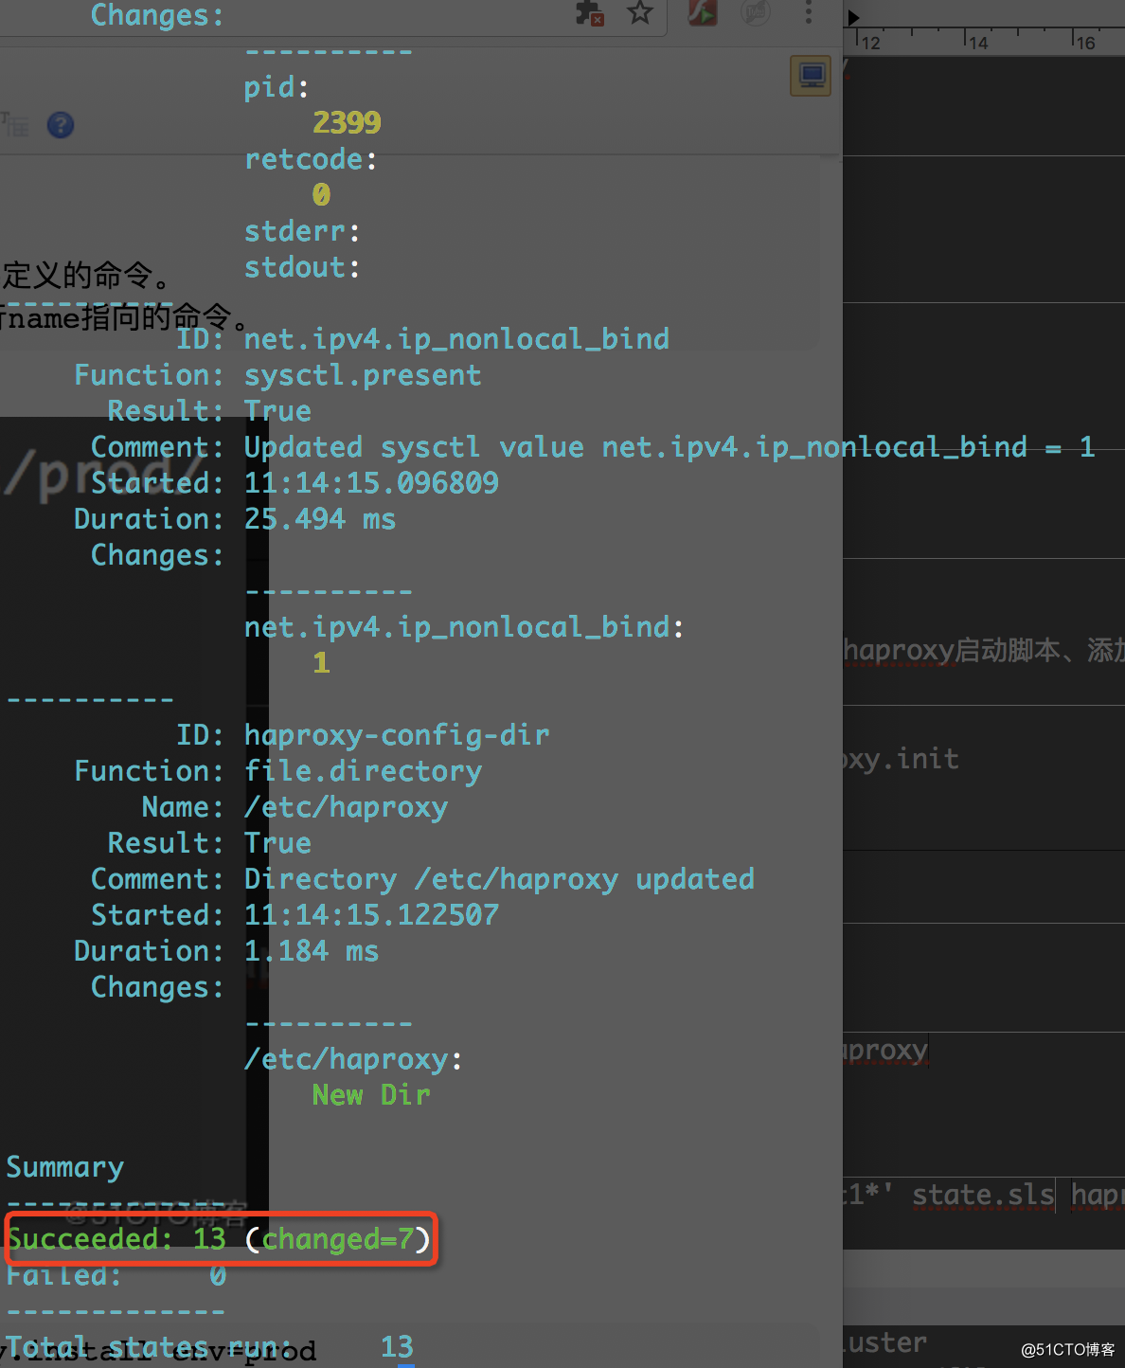Open the red Flash extension icon
The image size is (1125, 1368).
pos(703,12)
